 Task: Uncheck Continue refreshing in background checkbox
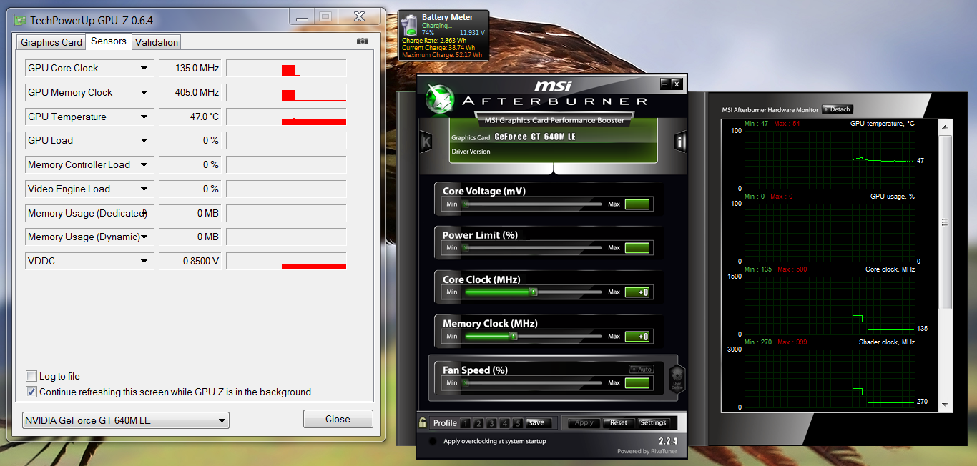(31, 392)
